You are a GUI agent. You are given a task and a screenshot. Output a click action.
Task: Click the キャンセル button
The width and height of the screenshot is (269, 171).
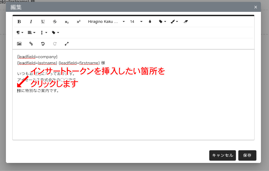pyautogui.click(x=222, y=155)
